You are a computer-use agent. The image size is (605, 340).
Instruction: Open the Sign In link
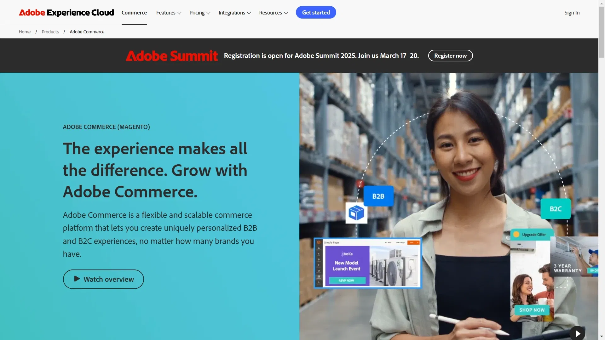[x=572, y=13]
